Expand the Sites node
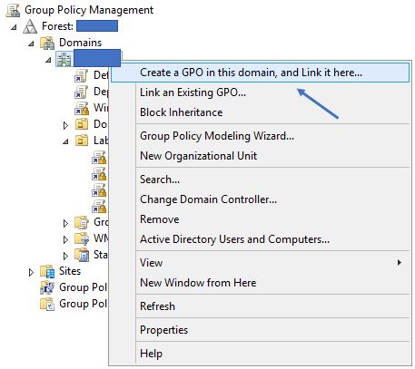This screenshot has height=369, width=415. pyautogui.click(x=31, y=272)
